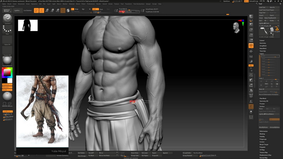Click the lock camera icon in right shelf
The image size is (283, 159).
click(251, 61)
